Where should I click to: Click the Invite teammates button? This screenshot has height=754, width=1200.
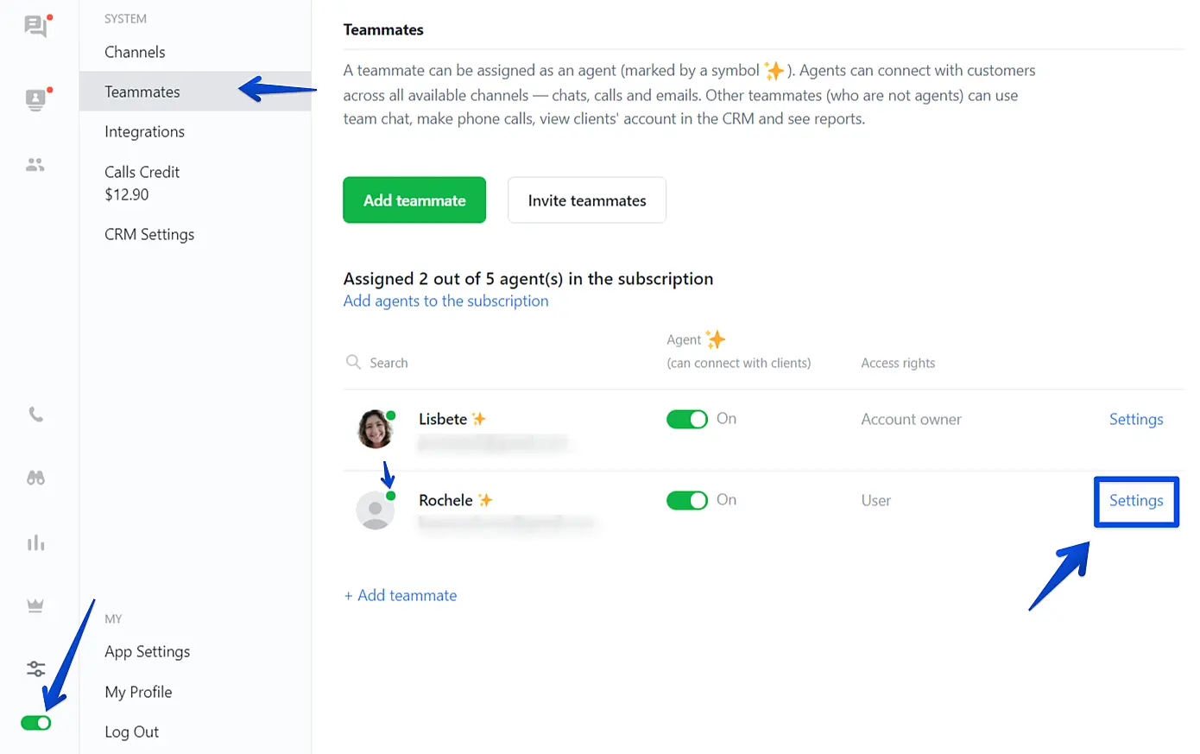click(x=587, y=200)
